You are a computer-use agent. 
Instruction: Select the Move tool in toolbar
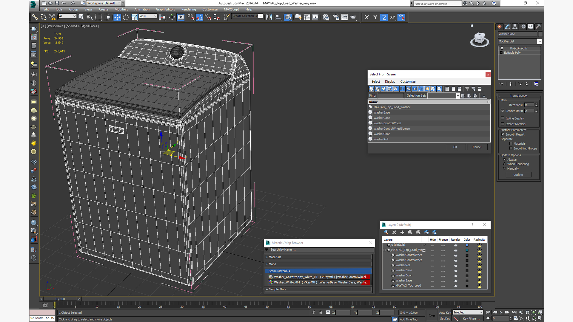tap(116, 17)
